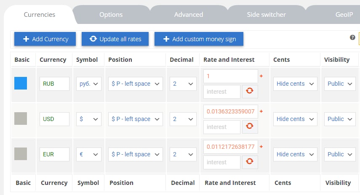Switch to the Options tab
The height and width of the screenshot is (195, 360).
111,15
